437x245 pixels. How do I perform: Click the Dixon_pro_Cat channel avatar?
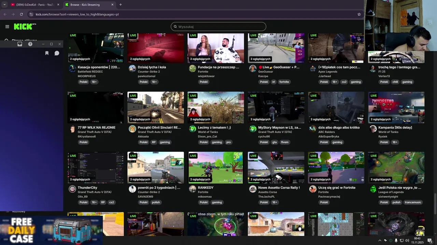193,129
